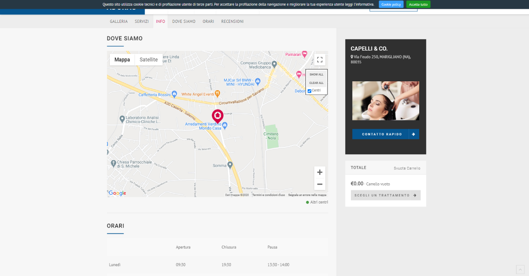Click the arrow beside Scegli un trattamento

(x=415, y=195)
